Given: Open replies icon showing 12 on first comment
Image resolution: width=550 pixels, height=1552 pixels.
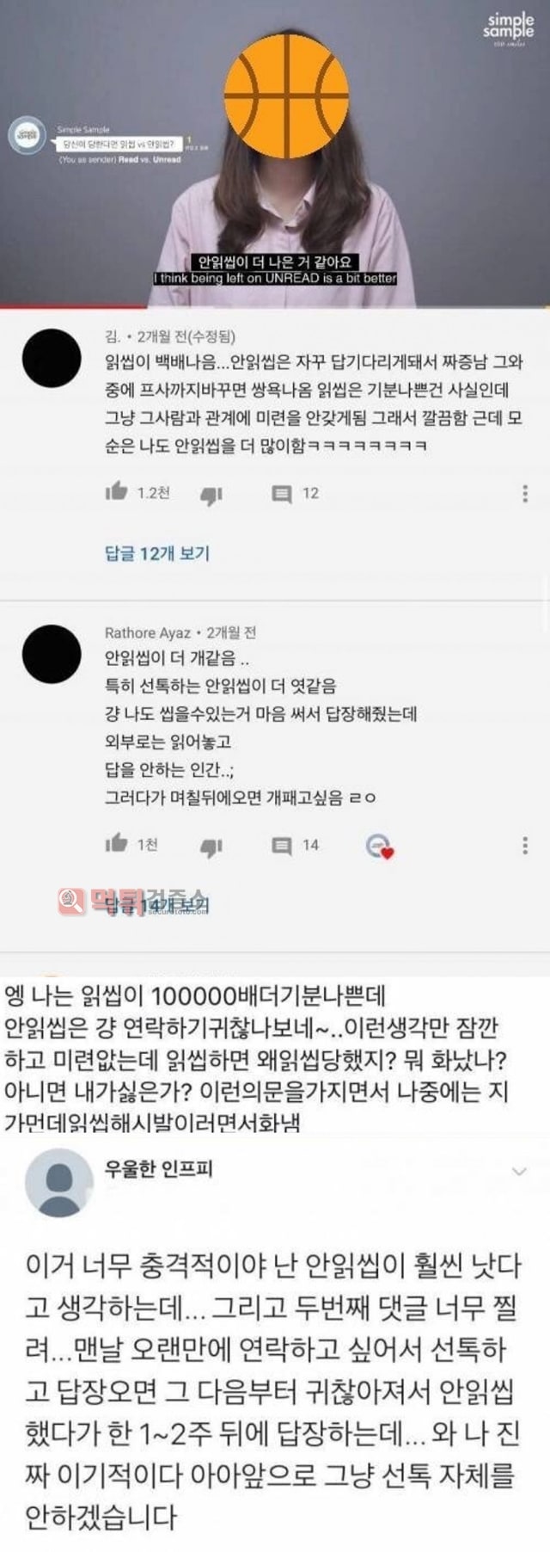Looking at the screenshot, I should 281,494.
